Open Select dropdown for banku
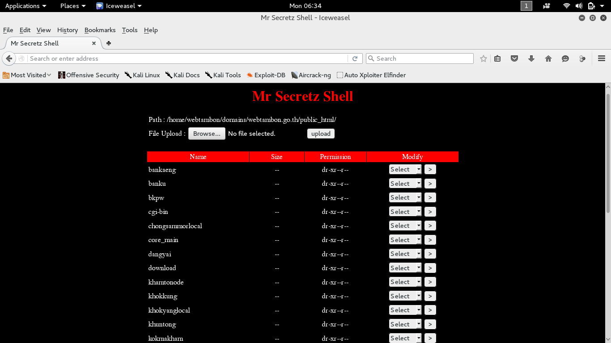This screenshot has width=611, height=343. point(405,184)
